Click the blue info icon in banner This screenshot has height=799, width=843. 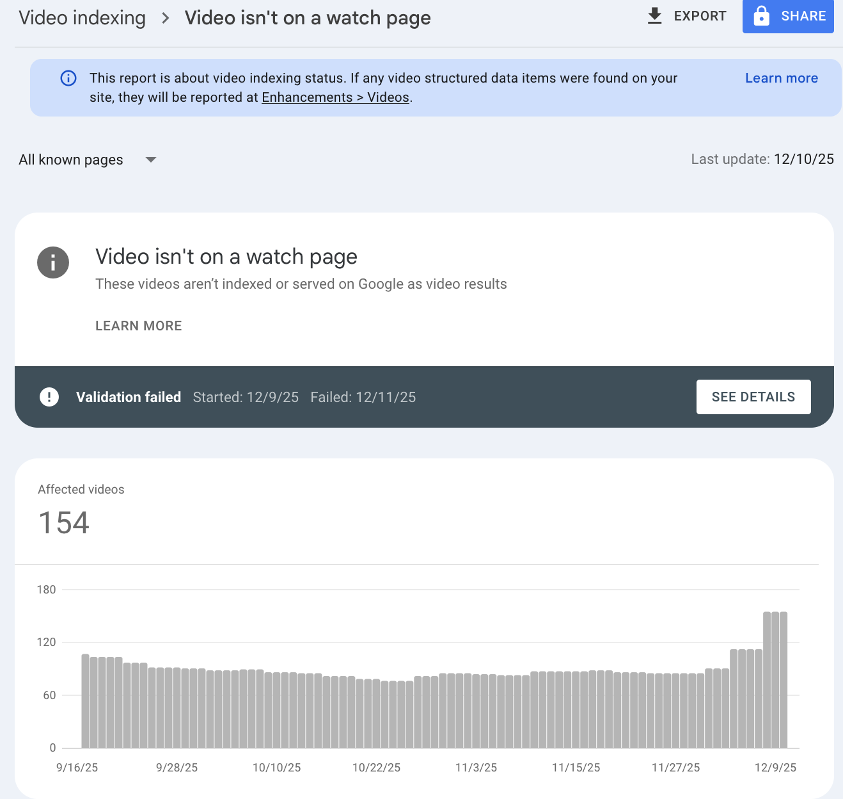[68, 78]
